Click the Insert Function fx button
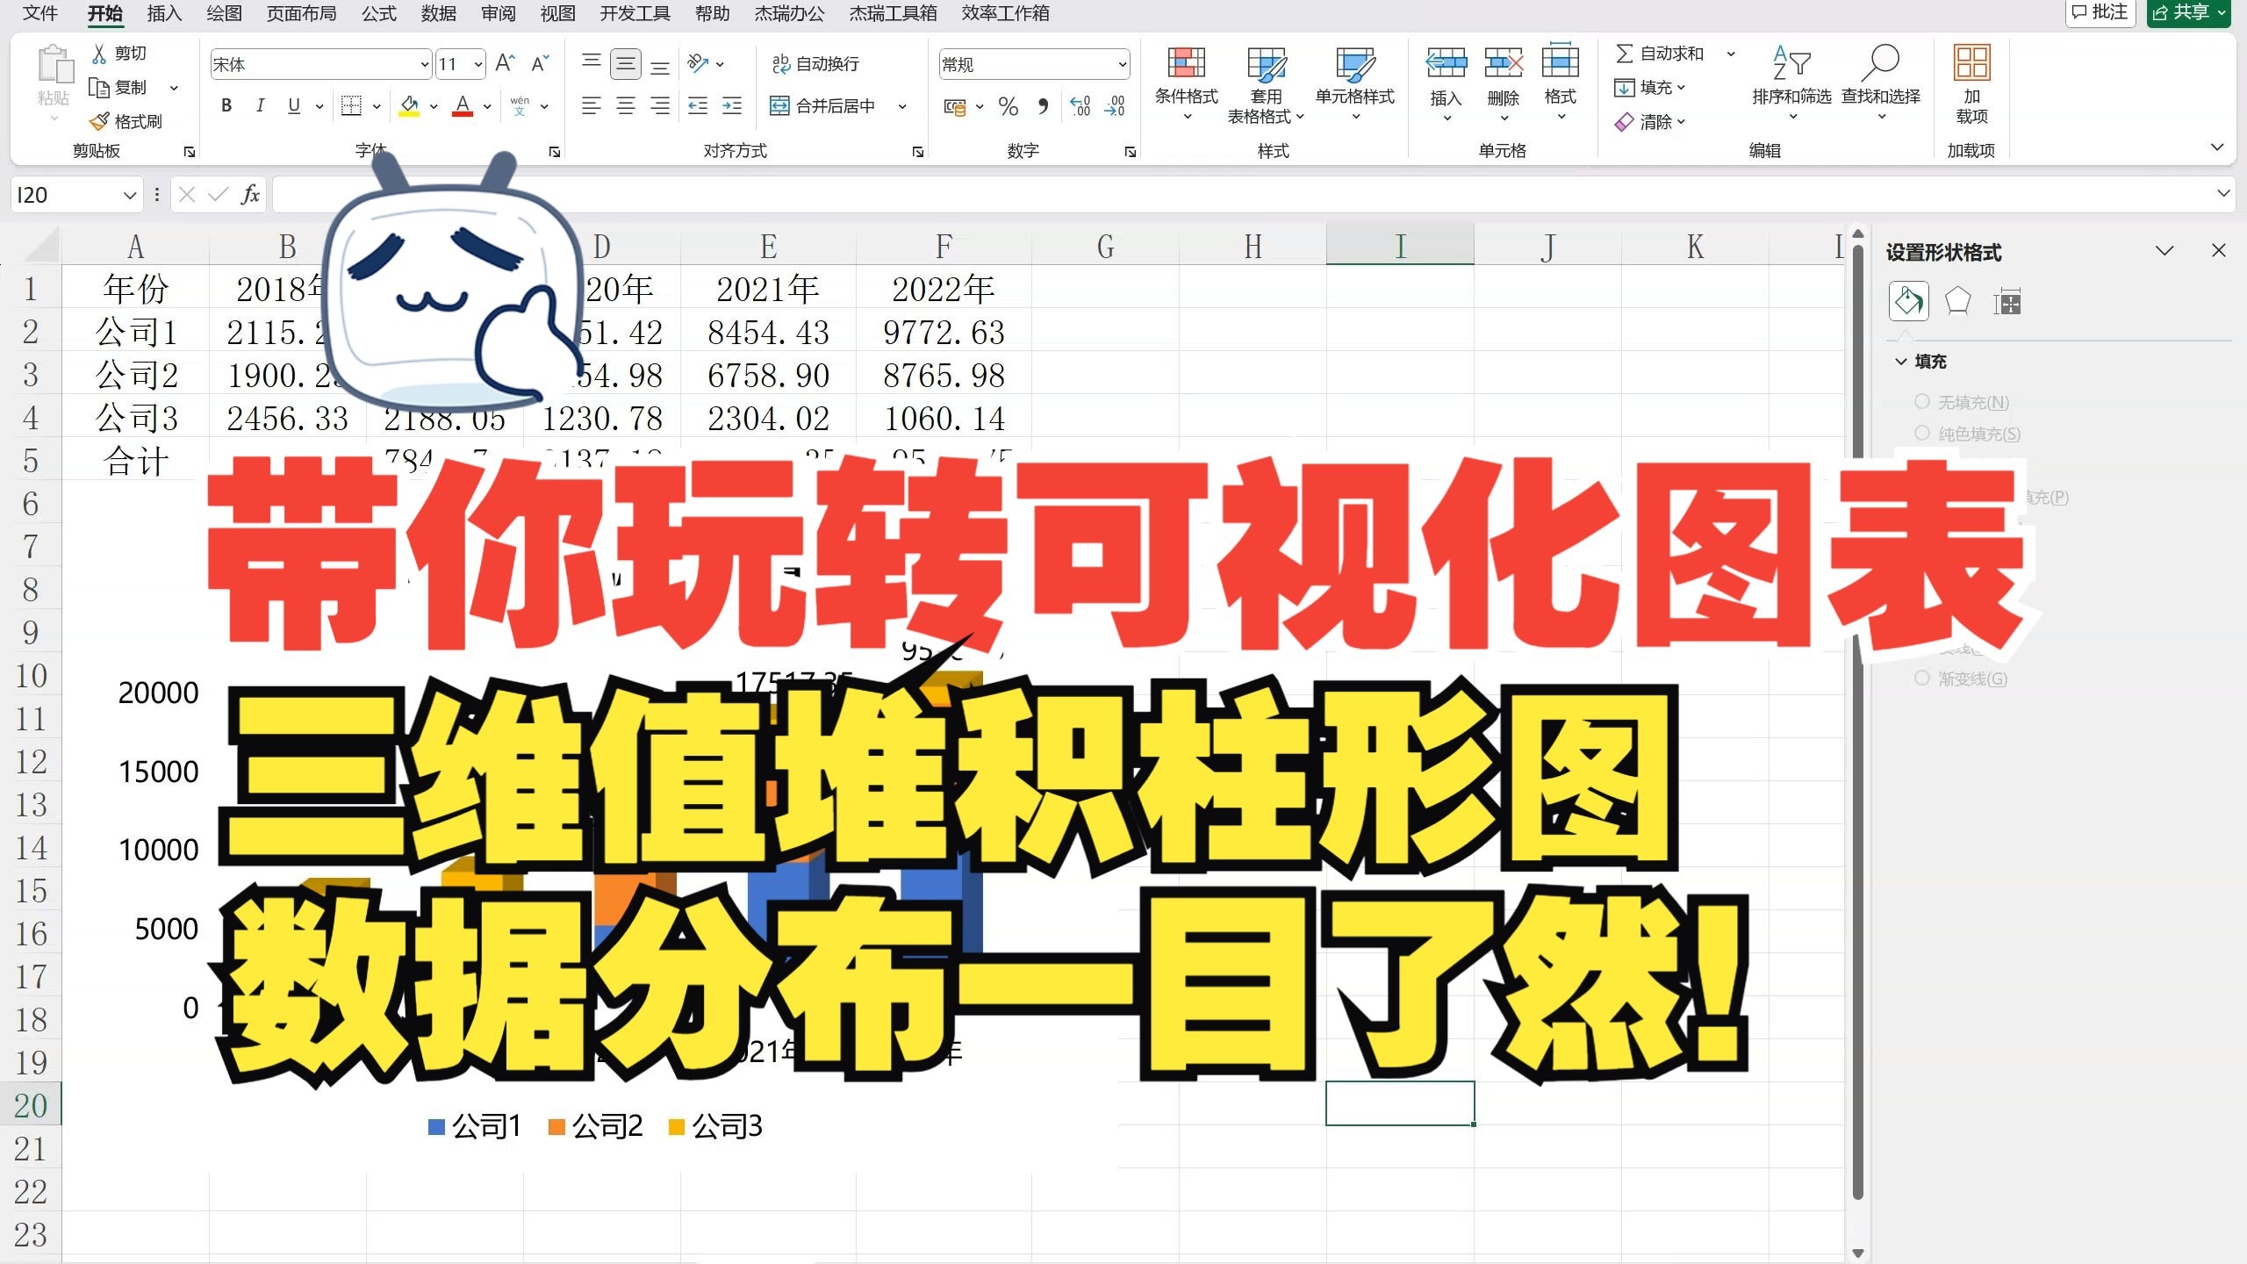This screenshot has height=1264, width=2247. tap(250, 194)
